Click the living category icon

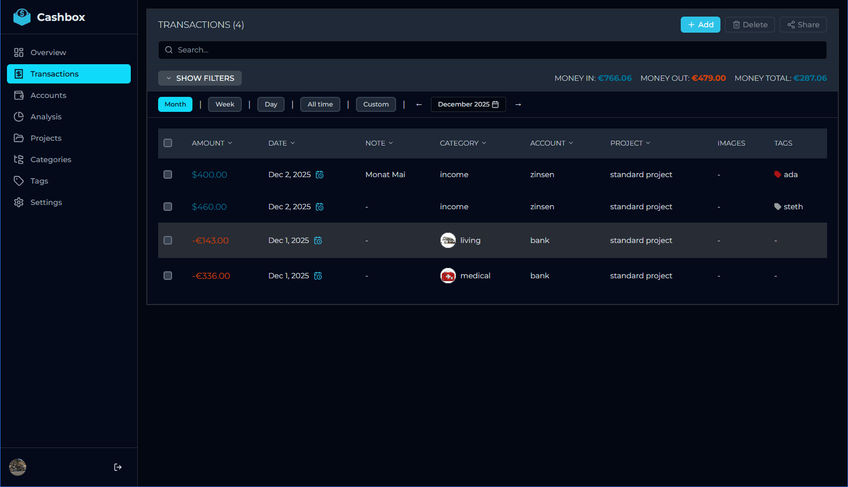tap(448, 240)
